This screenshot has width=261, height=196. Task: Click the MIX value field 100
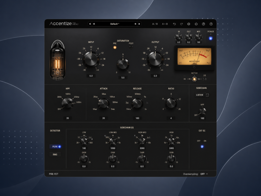[198, 42]
